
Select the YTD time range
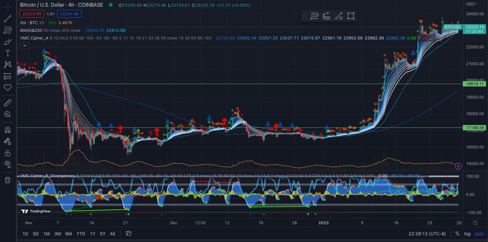81,233
